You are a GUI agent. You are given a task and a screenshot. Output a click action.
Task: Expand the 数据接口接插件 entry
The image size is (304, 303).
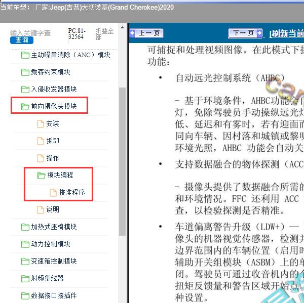click(54, 295)
